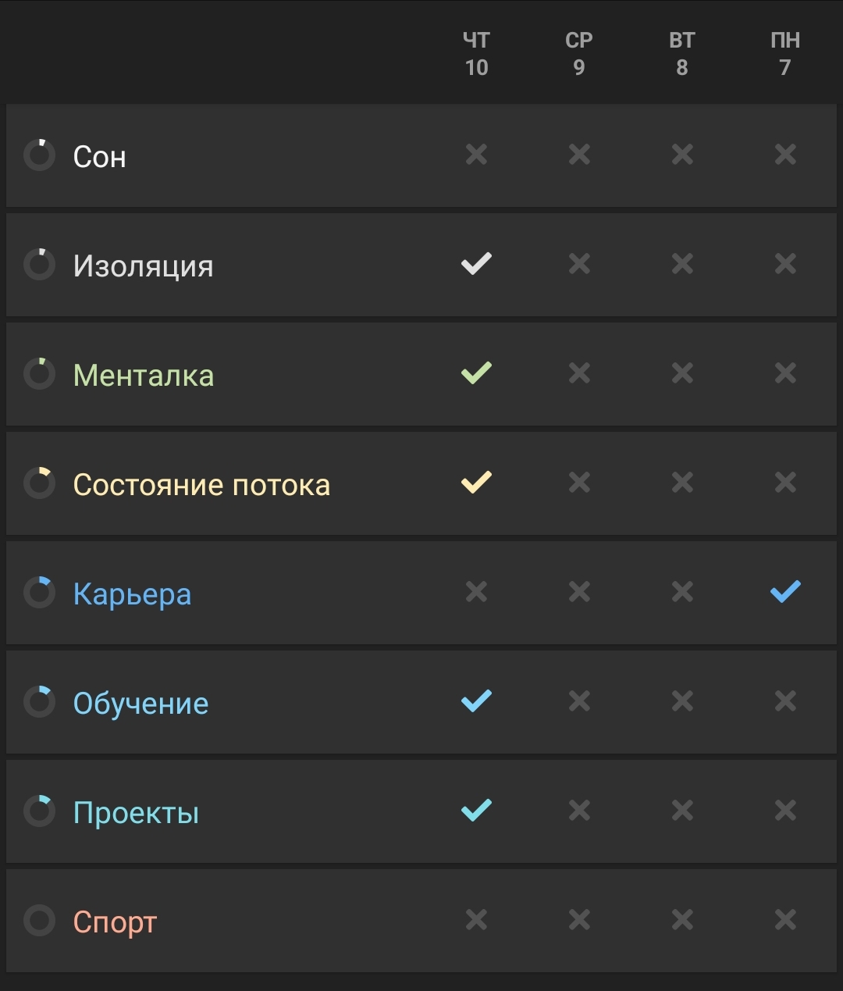Select the ПН 7 day column header
Screen dimensions: 843x991
point(785,54)
